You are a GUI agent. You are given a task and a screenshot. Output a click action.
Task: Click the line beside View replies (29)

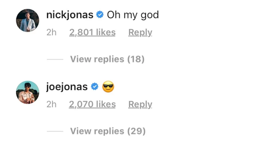point(55,131)
